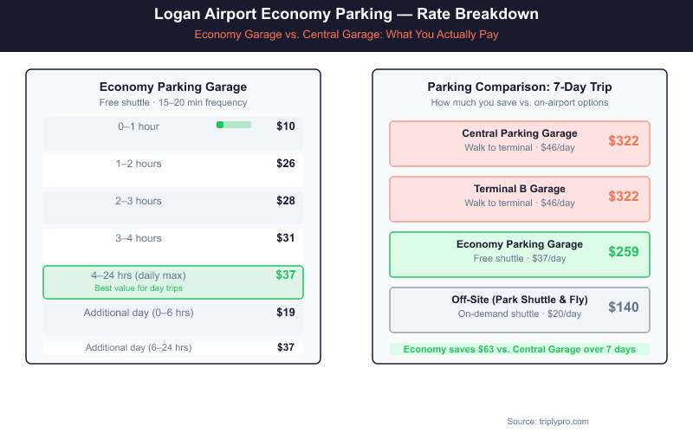
Task: Open the Central Parking Garage card
Action: [x=519, y=143]
